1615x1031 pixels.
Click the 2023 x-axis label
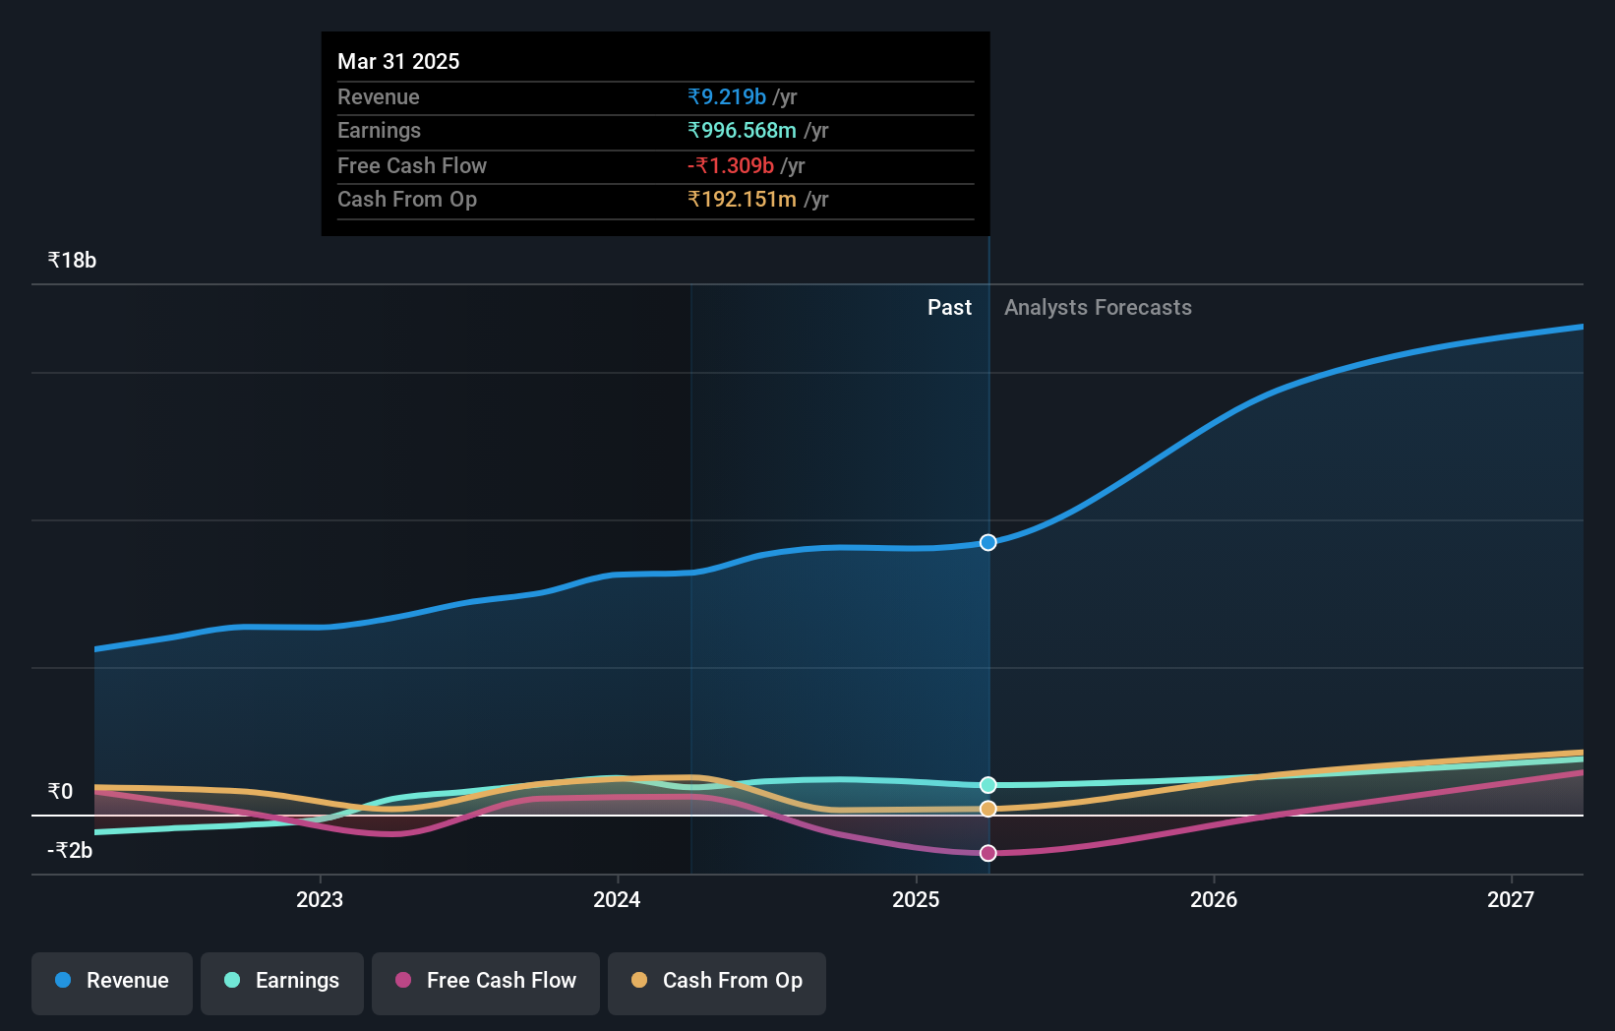point(320,899)
